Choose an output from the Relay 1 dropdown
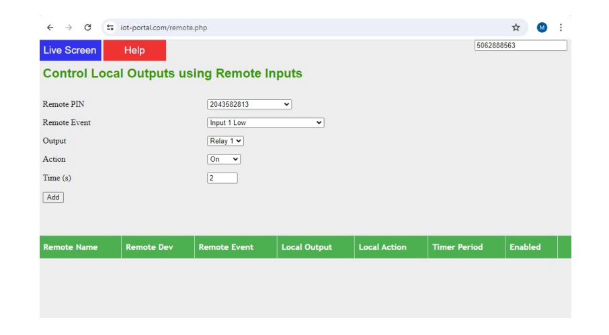 225,141
